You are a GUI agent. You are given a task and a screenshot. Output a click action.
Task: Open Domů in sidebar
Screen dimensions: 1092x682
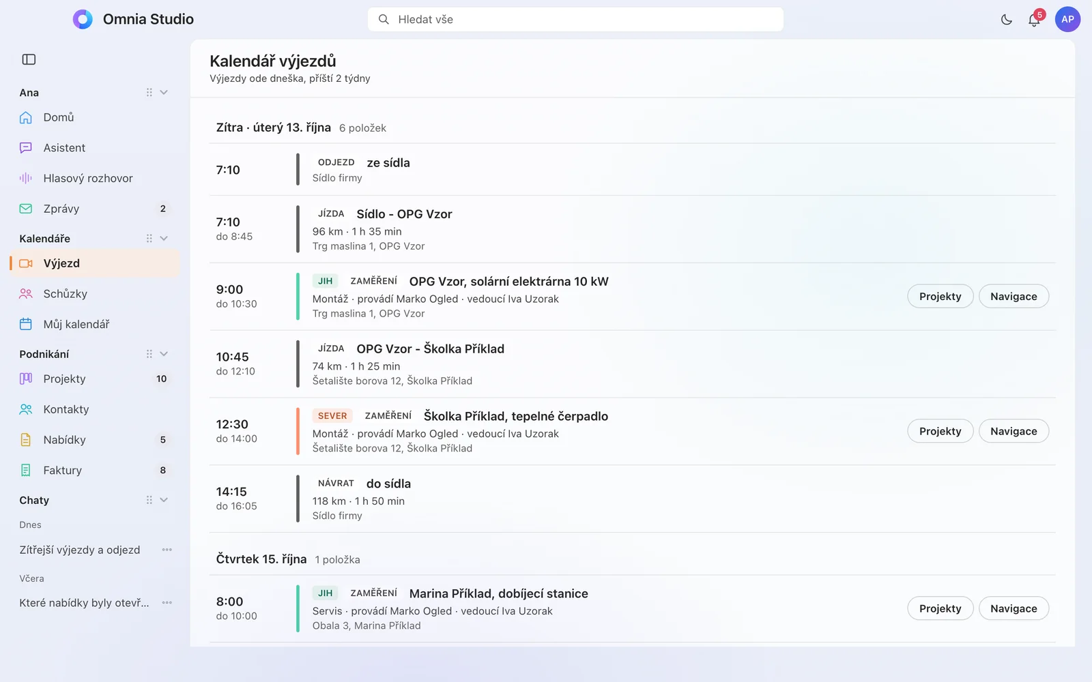click(x=95, y=117)
